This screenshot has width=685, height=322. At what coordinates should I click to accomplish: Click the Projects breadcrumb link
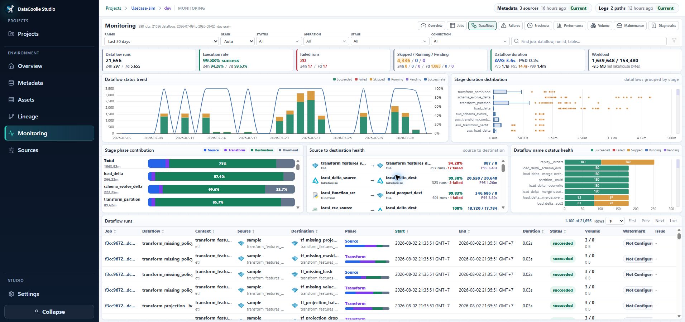(113, 8)
